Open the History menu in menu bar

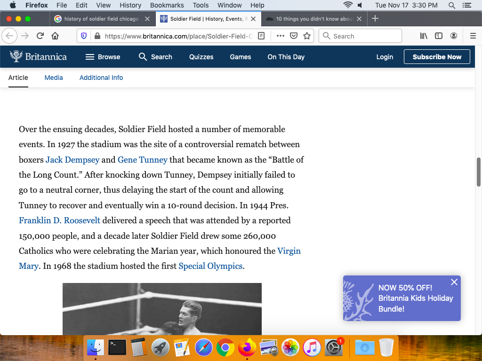[x=130, y=5]
